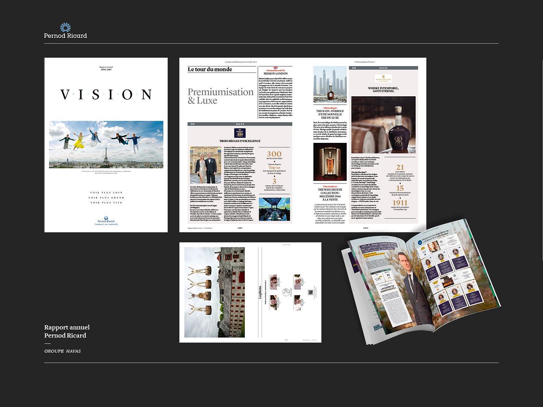Select the Martell 300 logo badge

[240, 133]
